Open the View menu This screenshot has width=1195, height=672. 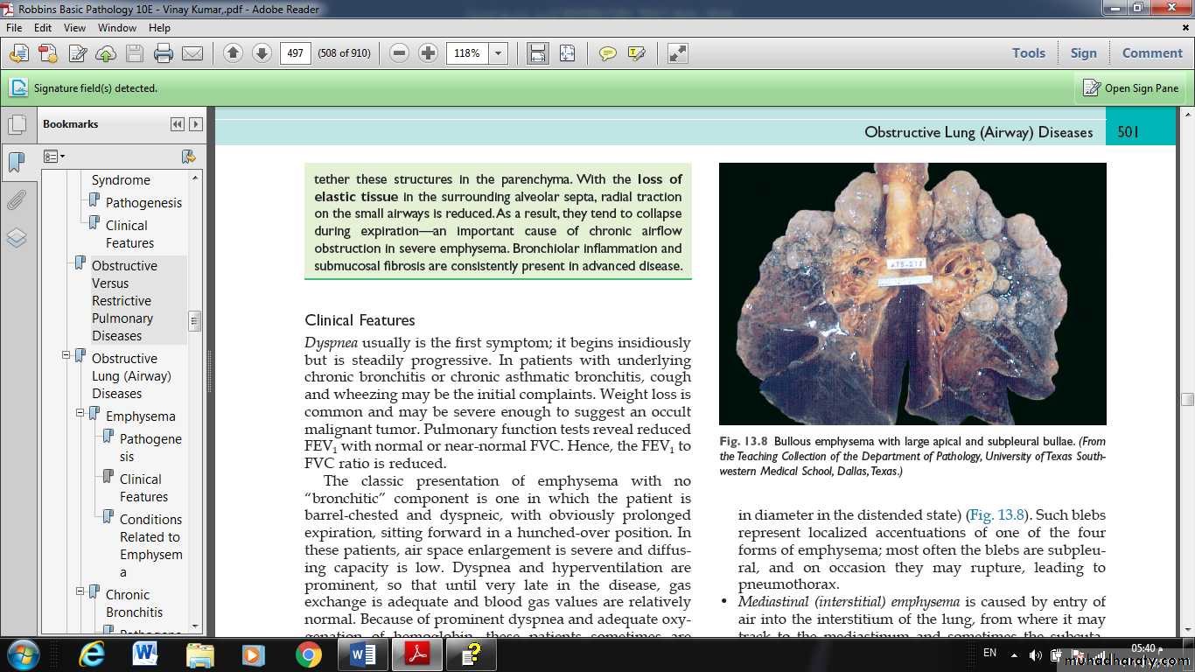coord(74,28)
